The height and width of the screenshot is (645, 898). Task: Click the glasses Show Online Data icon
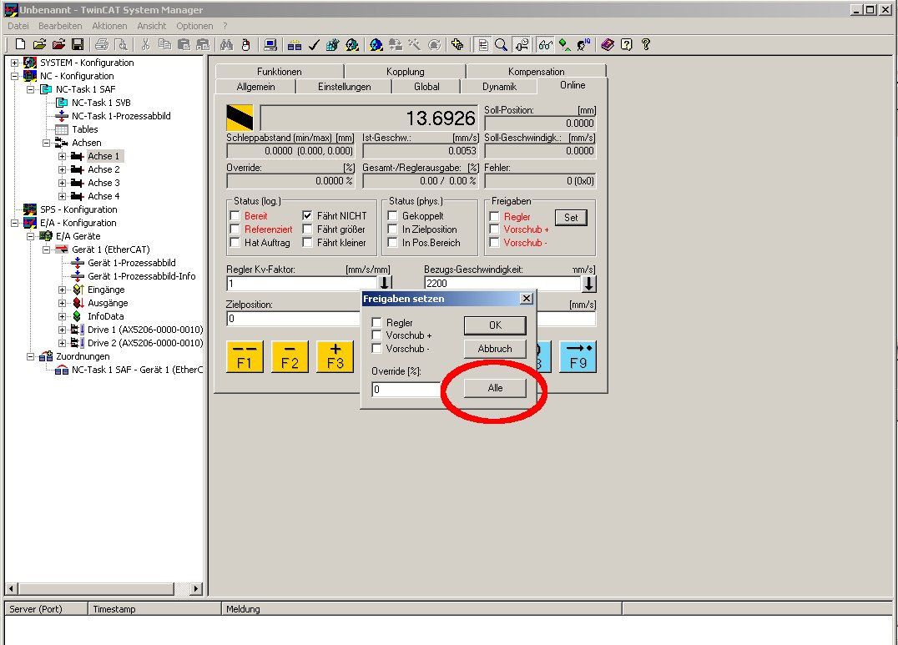pos(545,45)
